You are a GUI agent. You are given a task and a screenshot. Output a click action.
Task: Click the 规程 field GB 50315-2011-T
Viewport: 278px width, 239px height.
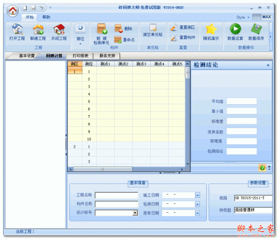coord(253,198)
